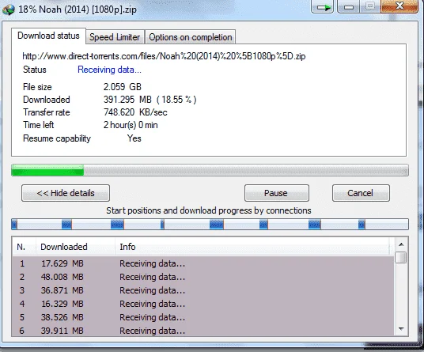Switch to the Download status tab

pyautogui.click(x=49, y=36)
